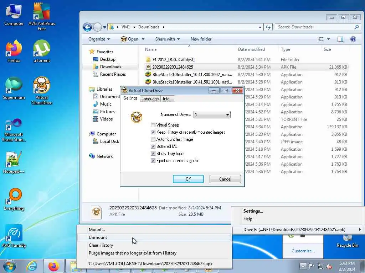The width and height of the screenshot is (365, 273).
Task: Uncheck Keep History of recently mounted images
Action: tap(153, 132)
